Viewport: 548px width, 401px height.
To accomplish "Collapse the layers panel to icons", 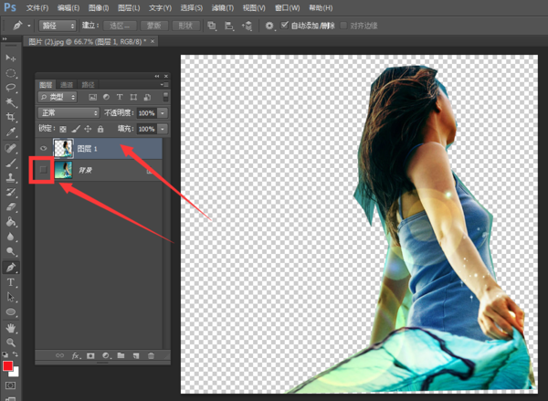I will click(x=157, y=76).
